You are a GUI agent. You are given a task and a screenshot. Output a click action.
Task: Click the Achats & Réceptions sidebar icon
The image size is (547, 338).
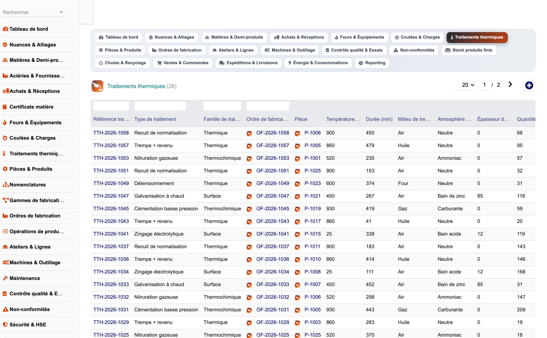coord(6,91)
